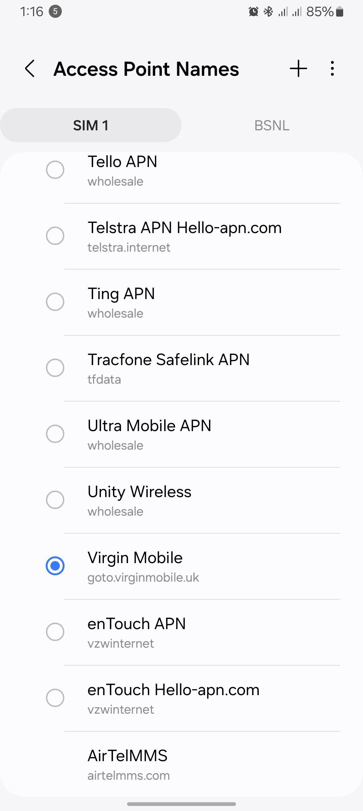This screenshot has height=811, width=363.
Task: Open Telstra APN Hello-apn.com entry
Action: [184, 236]
